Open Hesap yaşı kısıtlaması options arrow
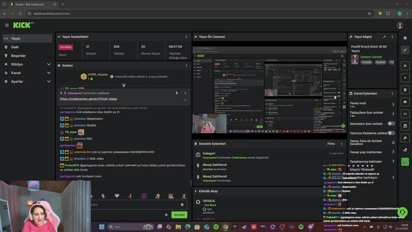Screen dimensions: 412x232 click(393, 152)
